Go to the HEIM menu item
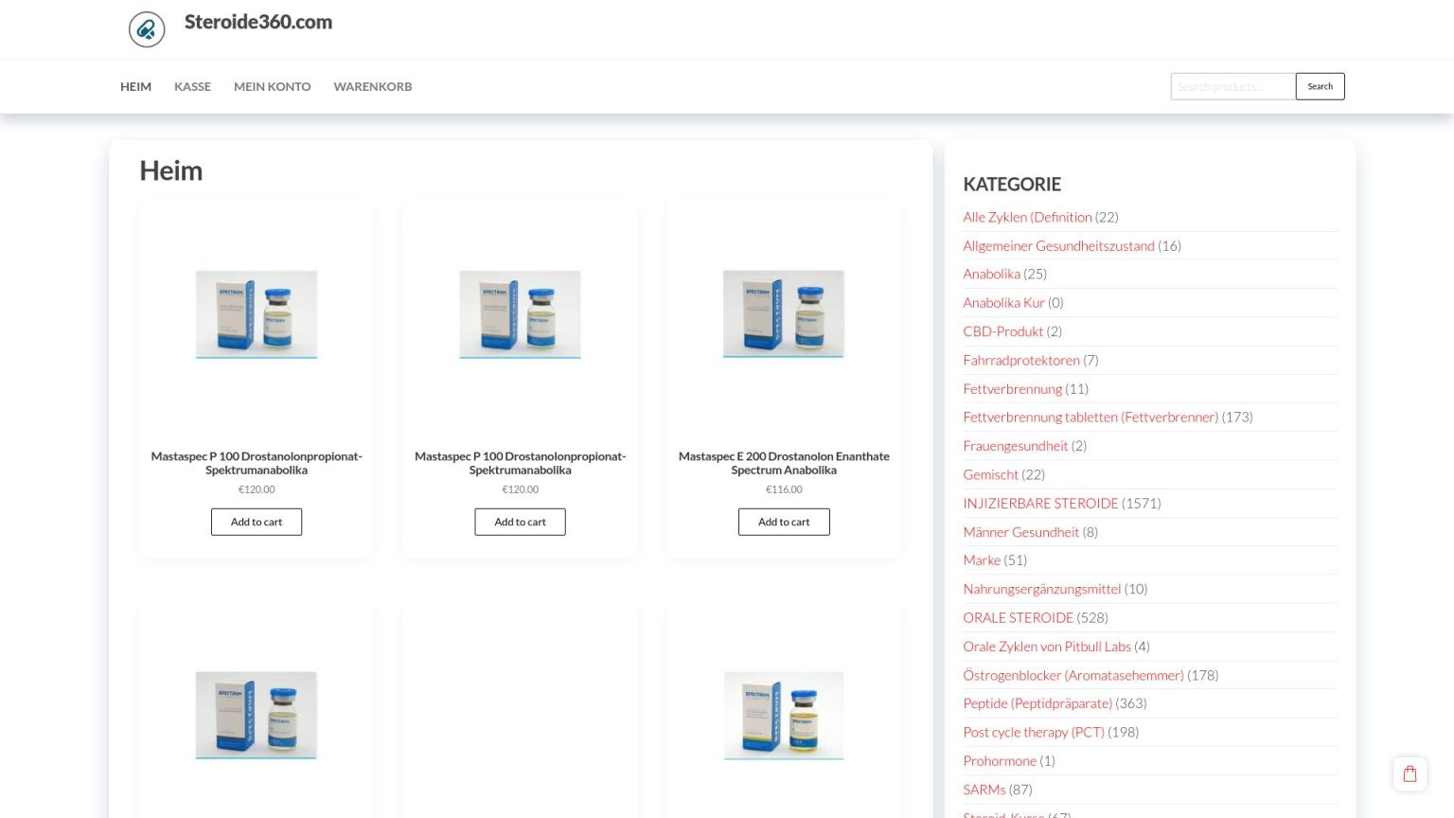 135,86
